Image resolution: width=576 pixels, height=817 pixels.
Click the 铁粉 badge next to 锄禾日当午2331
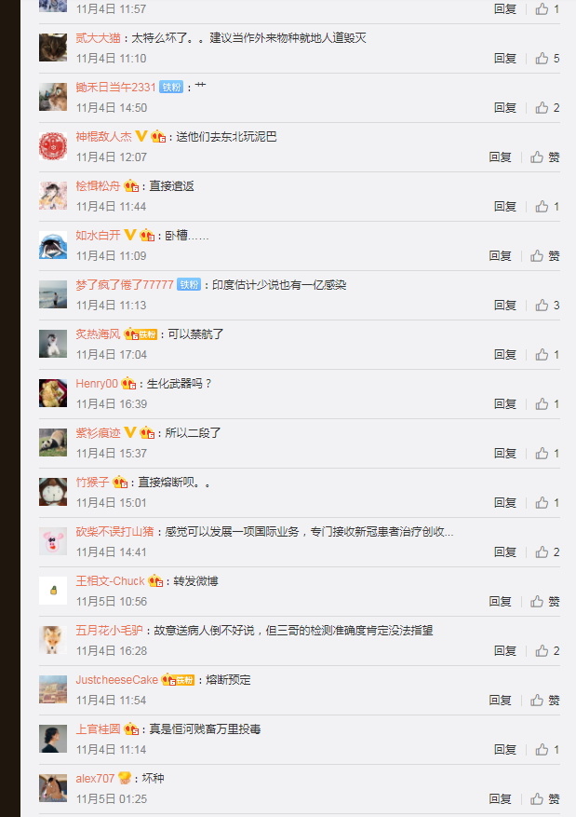[171, 87]
